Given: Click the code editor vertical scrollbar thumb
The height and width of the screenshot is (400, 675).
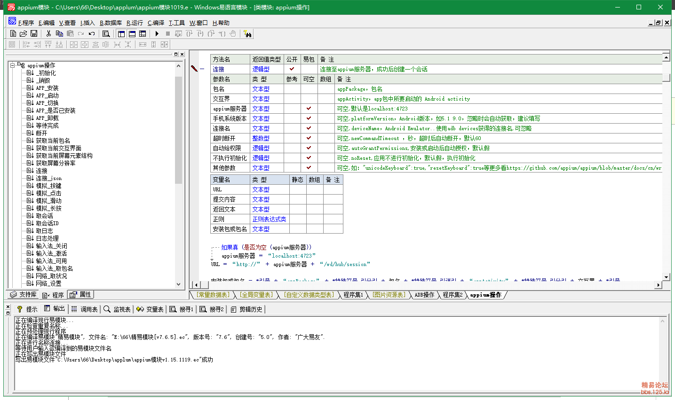Looking at the screenshot, I should [x=666, y=78].
